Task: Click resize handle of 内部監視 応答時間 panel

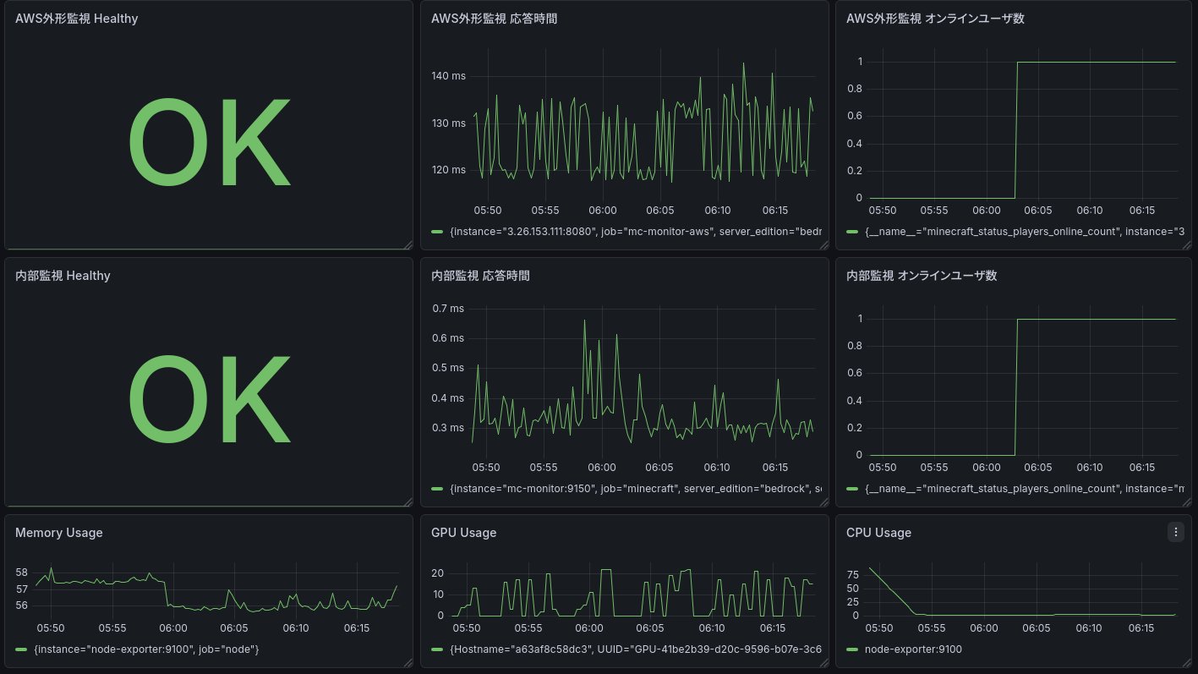Action: click(x=823, y=501)
